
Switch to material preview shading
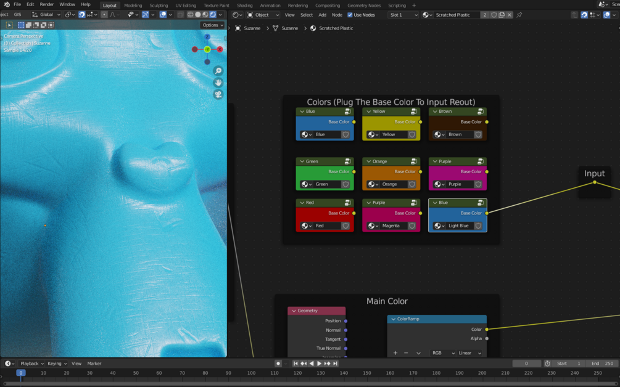point(205,15)
